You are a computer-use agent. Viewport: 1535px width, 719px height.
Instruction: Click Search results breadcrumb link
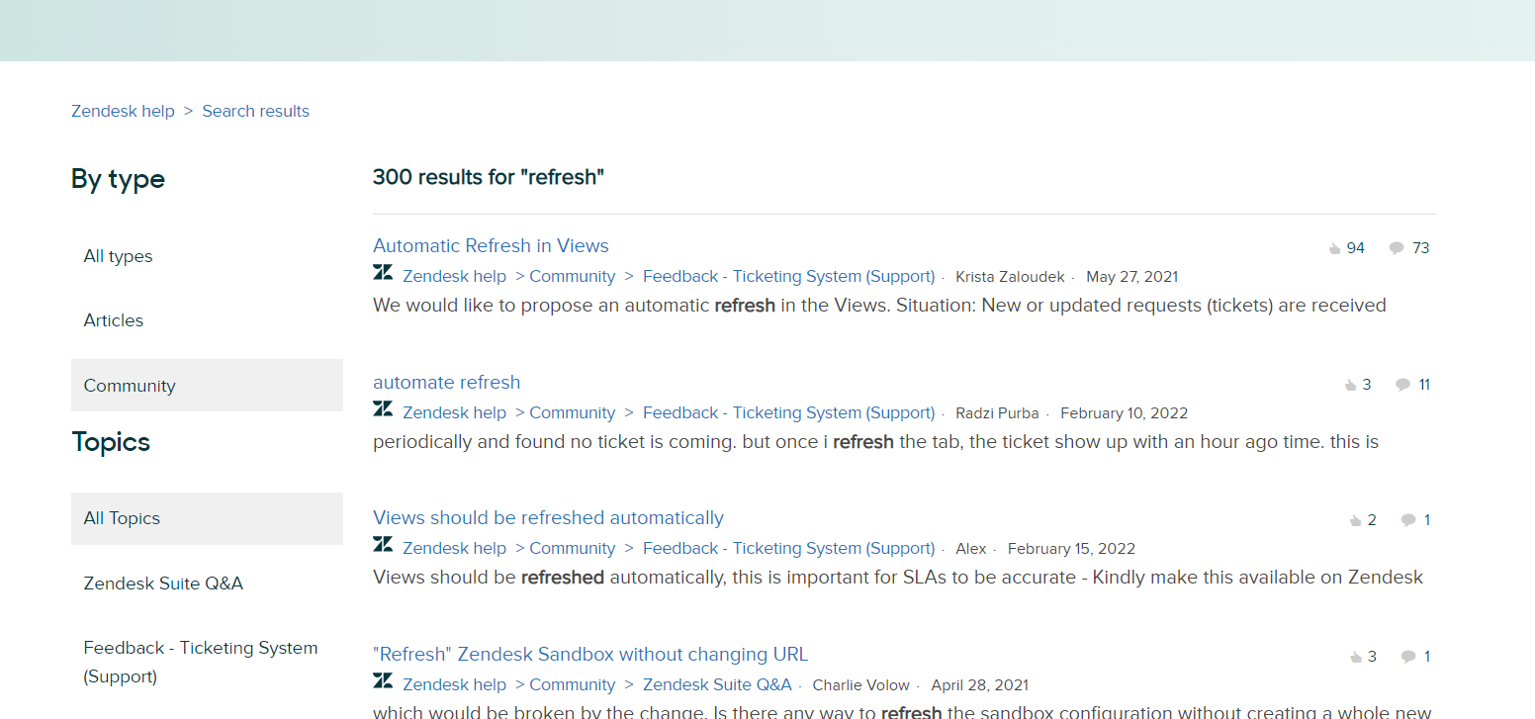255,111
